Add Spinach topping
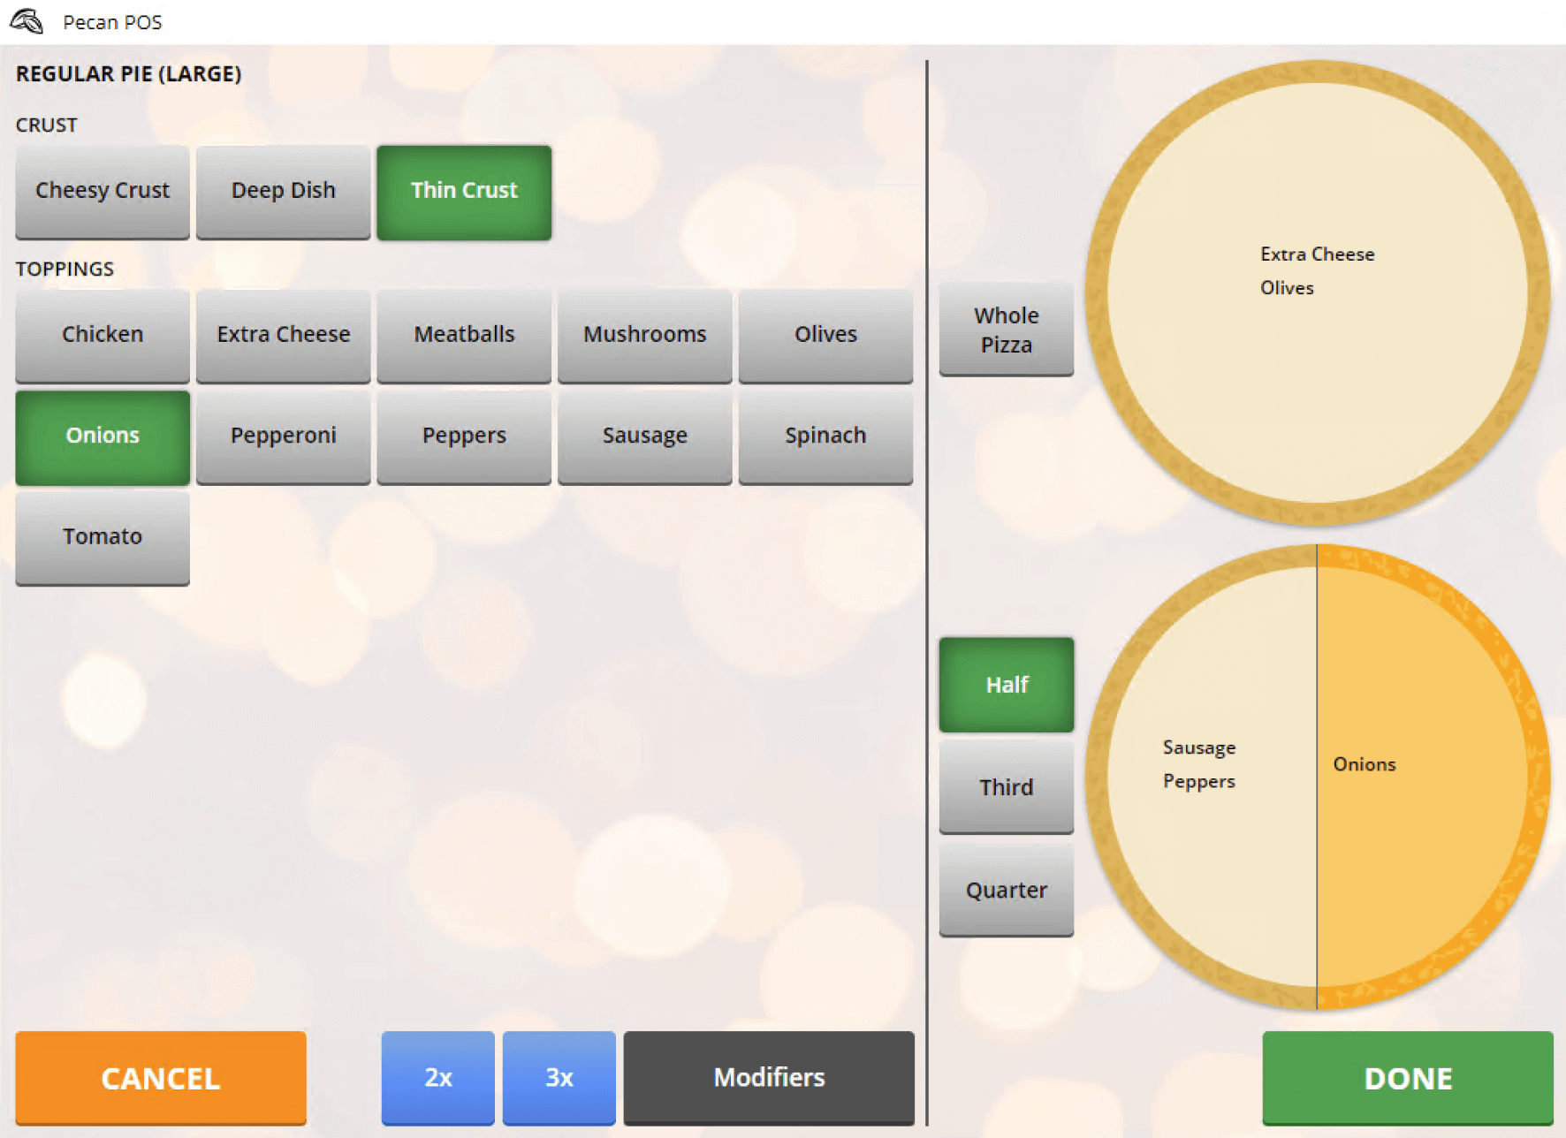 pos(825,436)
